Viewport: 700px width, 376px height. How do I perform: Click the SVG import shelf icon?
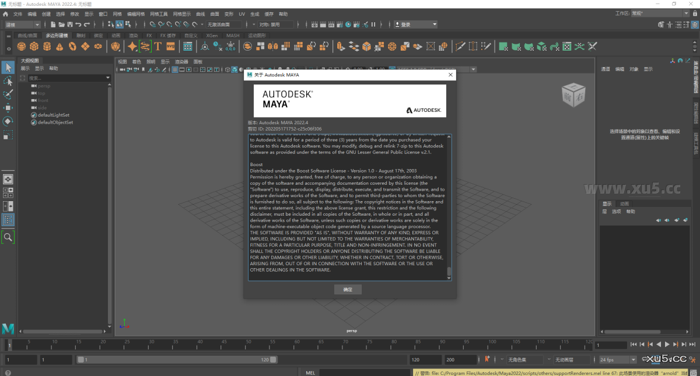[171, 46]
